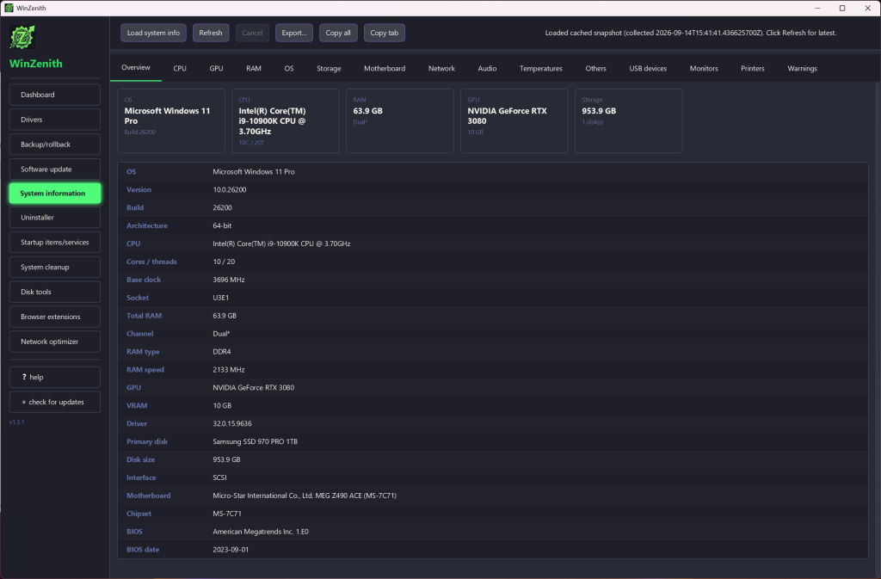Refresh the system snapshot
881x579 pixels.
pyautogui.click(x=211, y=33)
